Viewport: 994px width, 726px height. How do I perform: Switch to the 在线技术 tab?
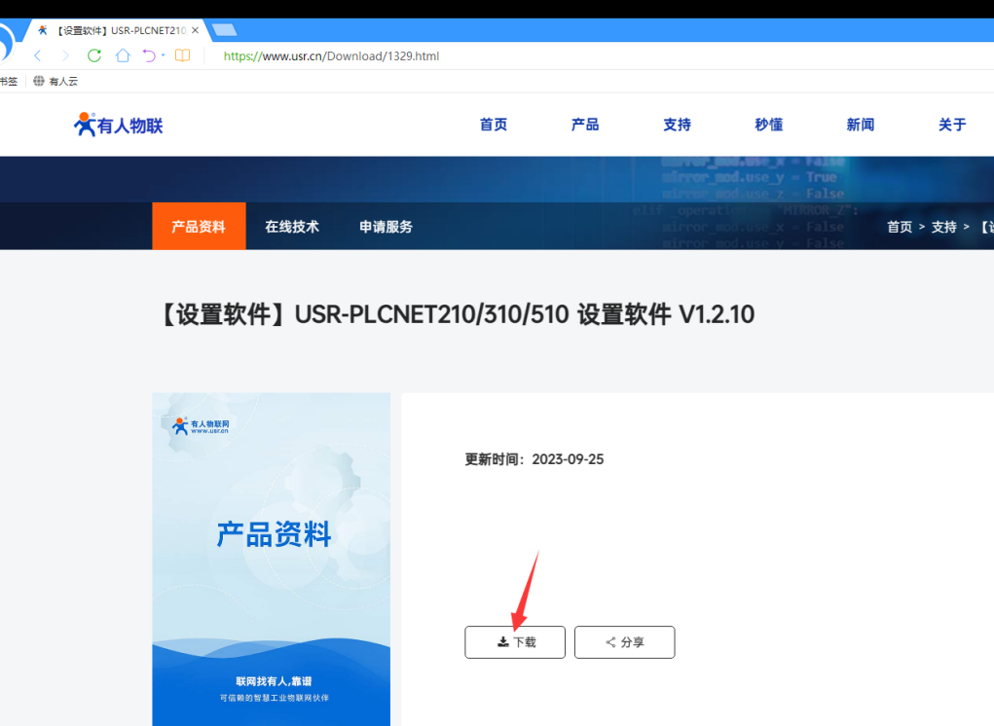pyautogui.click(x=292, y=227)
